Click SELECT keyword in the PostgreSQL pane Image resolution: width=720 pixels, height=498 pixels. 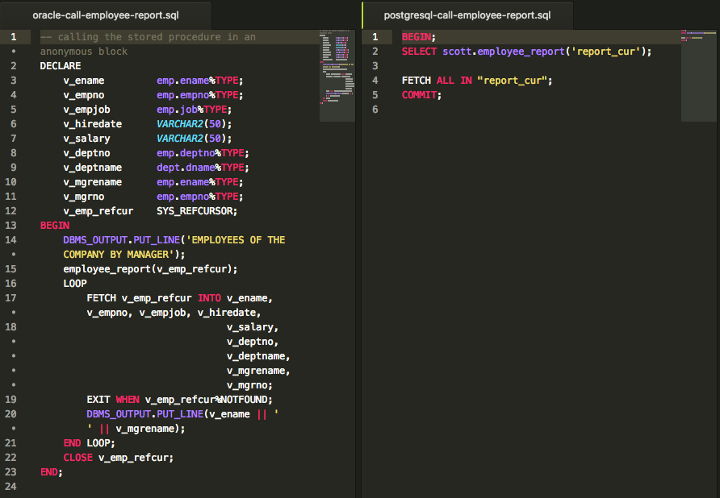click(419, 52)
